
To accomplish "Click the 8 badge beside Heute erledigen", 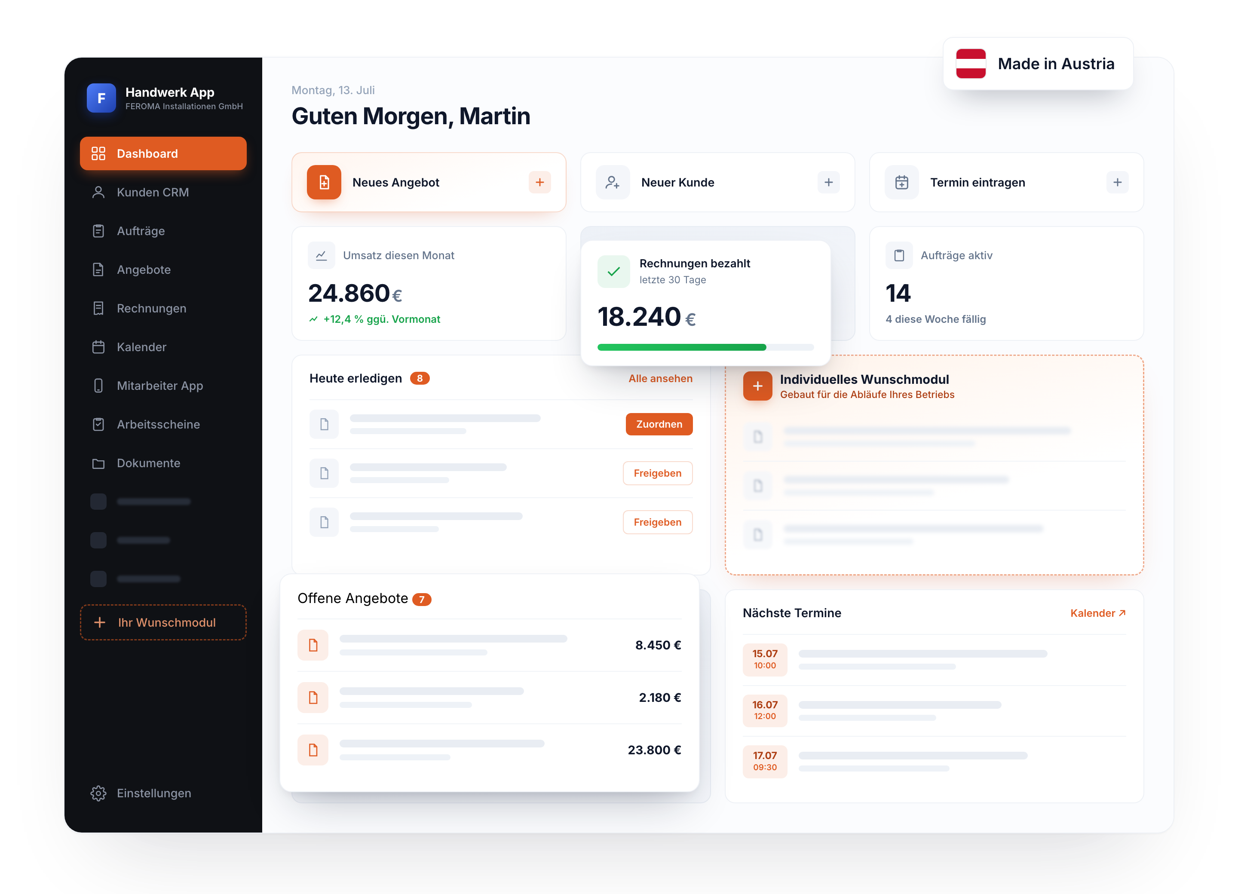I will (x=419, y=378).
